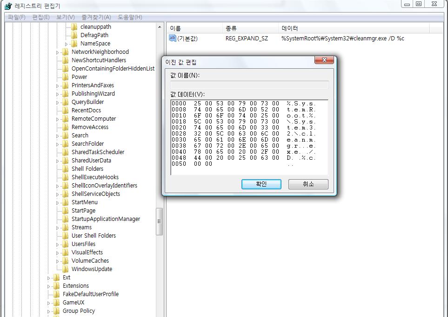
Task: Confirm with the 확인 button
Action: [261, 184]
